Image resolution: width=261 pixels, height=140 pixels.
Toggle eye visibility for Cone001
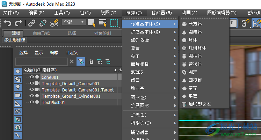pos(32,77)
